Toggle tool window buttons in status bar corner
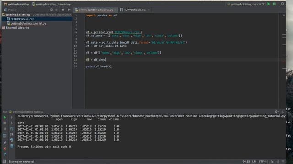The height and width of the screenshot is (164, 293). [4, 161]
